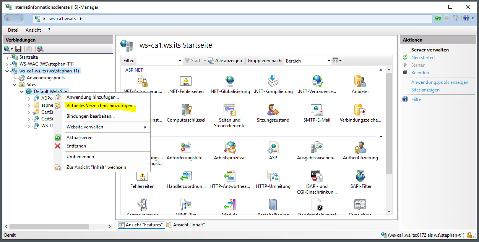Choose Anwendung hinzufügen from context menu
Image resolution: width=479 pixels, height=242 pixels.
(102, 97)
